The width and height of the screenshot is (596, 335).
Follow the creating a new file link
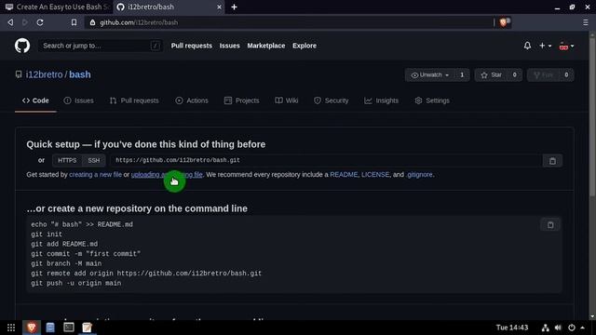(95, 175)
